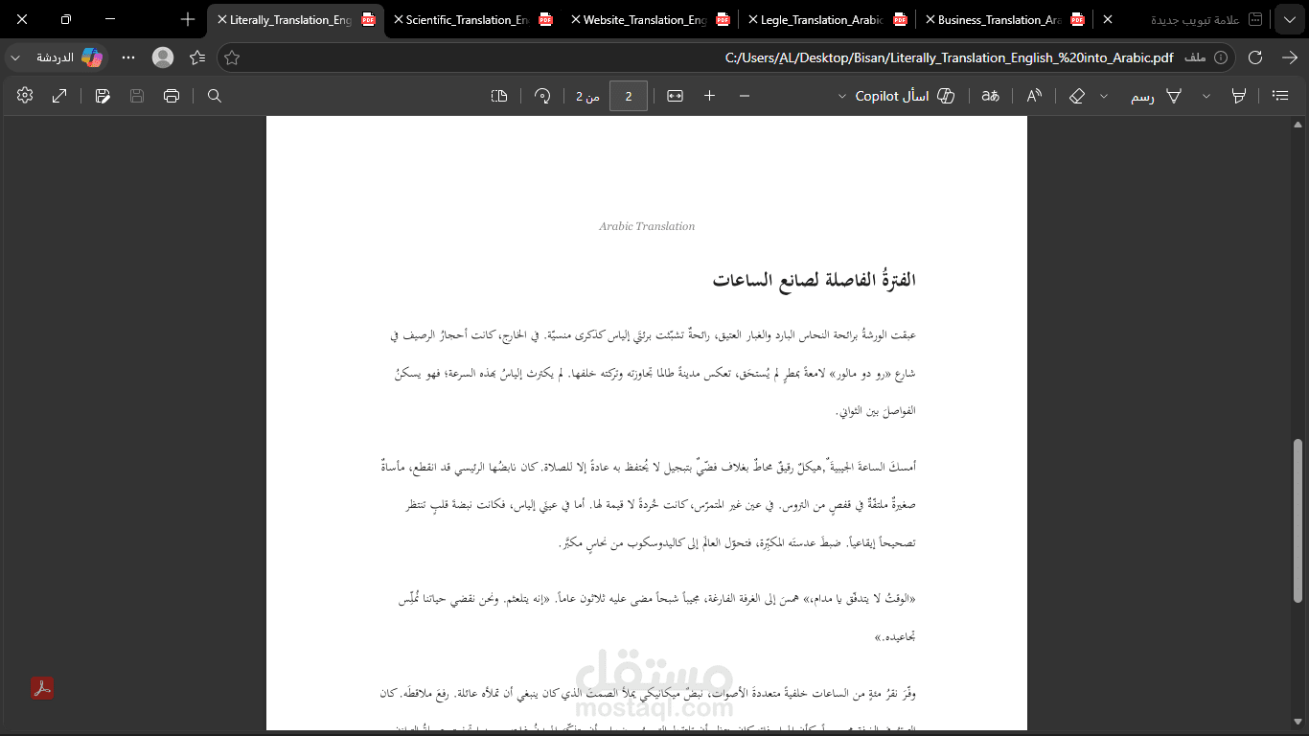
Task: Enter full screen with the expand arrows icon
Action: click(x=59, y=96)
